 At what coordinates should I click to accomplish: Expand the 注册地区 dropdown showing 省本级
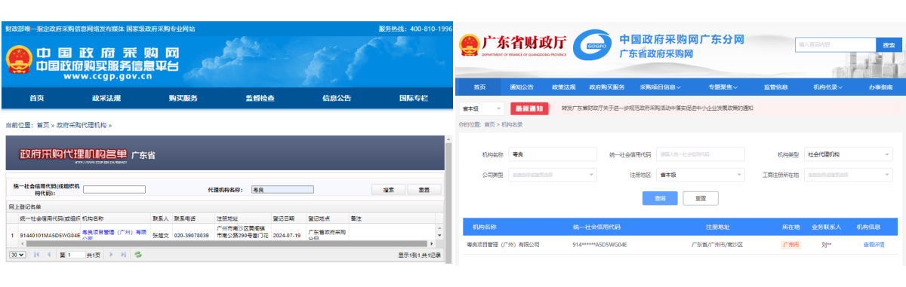(x=700, y=175)
